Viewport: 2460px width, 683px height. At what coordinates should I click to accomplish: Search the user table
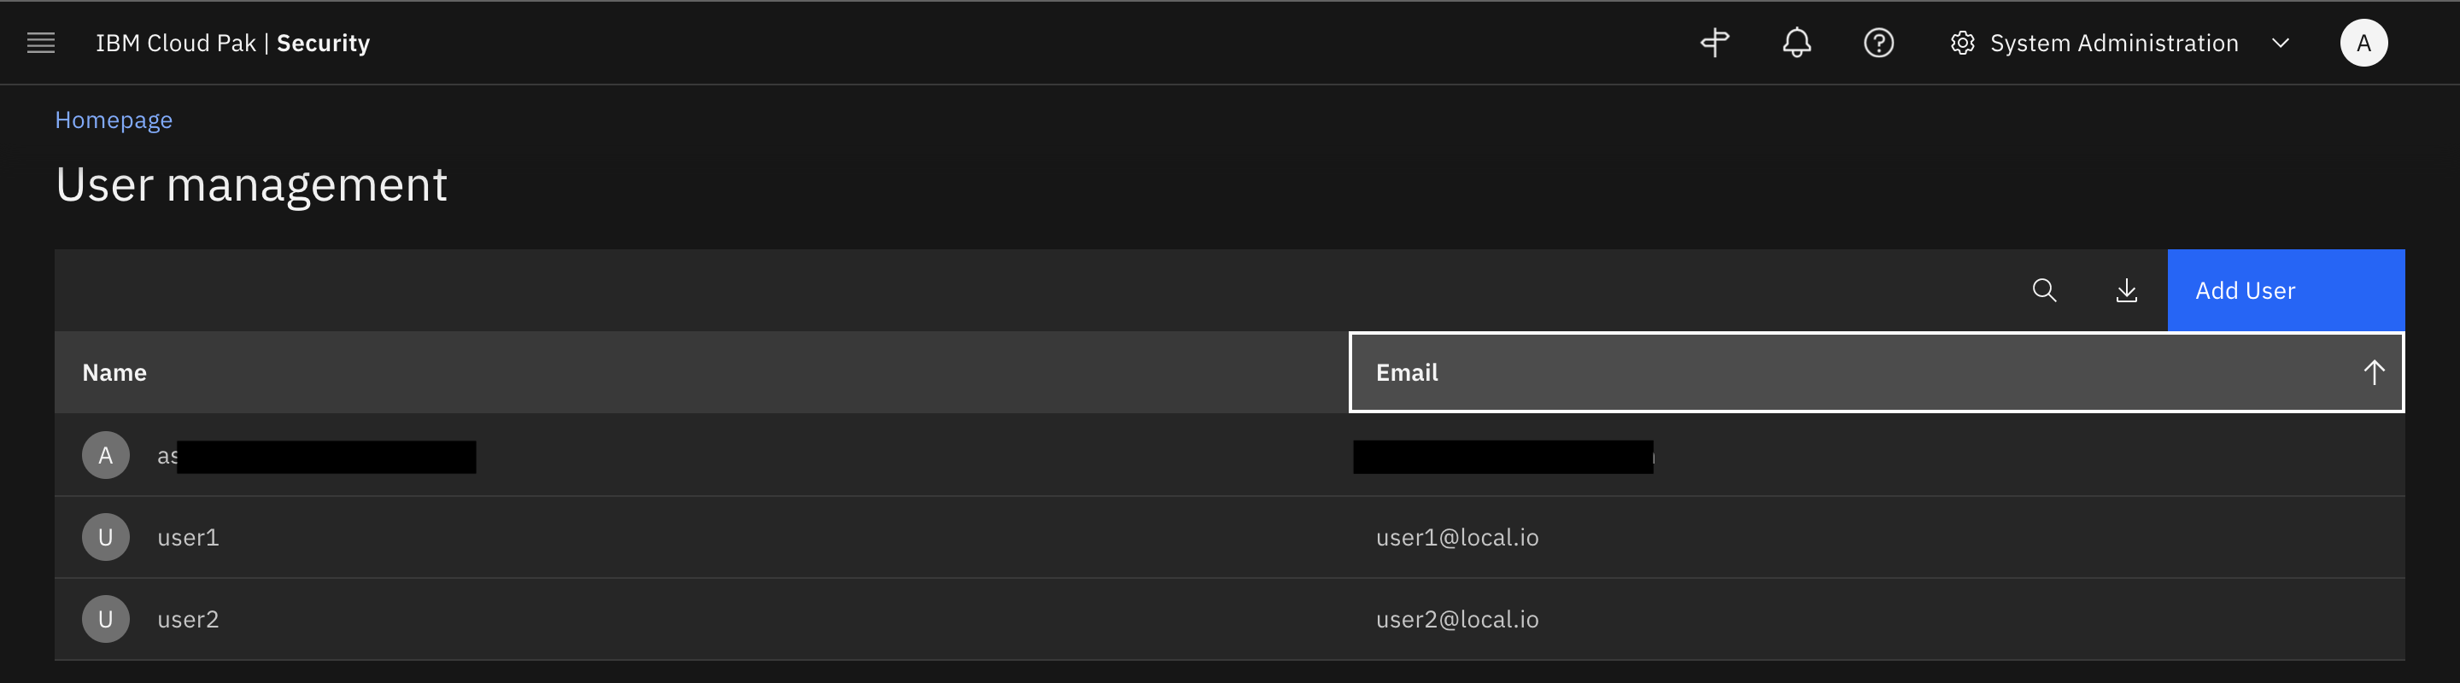(x=2044, y=290)
